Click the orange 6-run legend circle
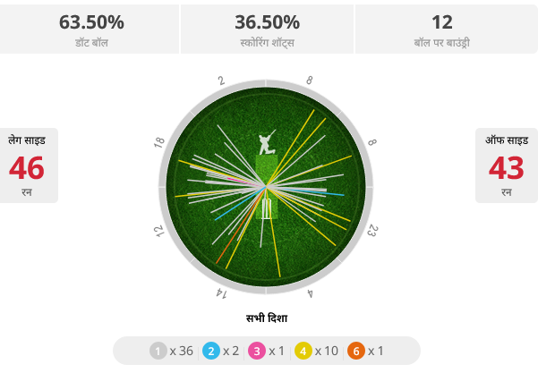The width and height of the screenshot is (555, 390). (356, 351)
